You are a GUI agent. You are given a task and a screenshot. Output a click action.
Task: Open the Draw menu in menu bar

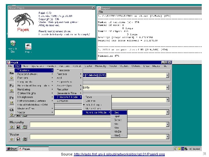pos(146,66)
